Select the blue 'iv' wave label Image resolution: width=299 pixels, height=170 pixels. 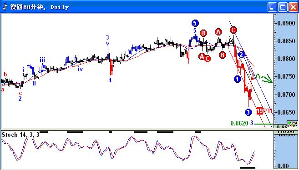point(80,69)
